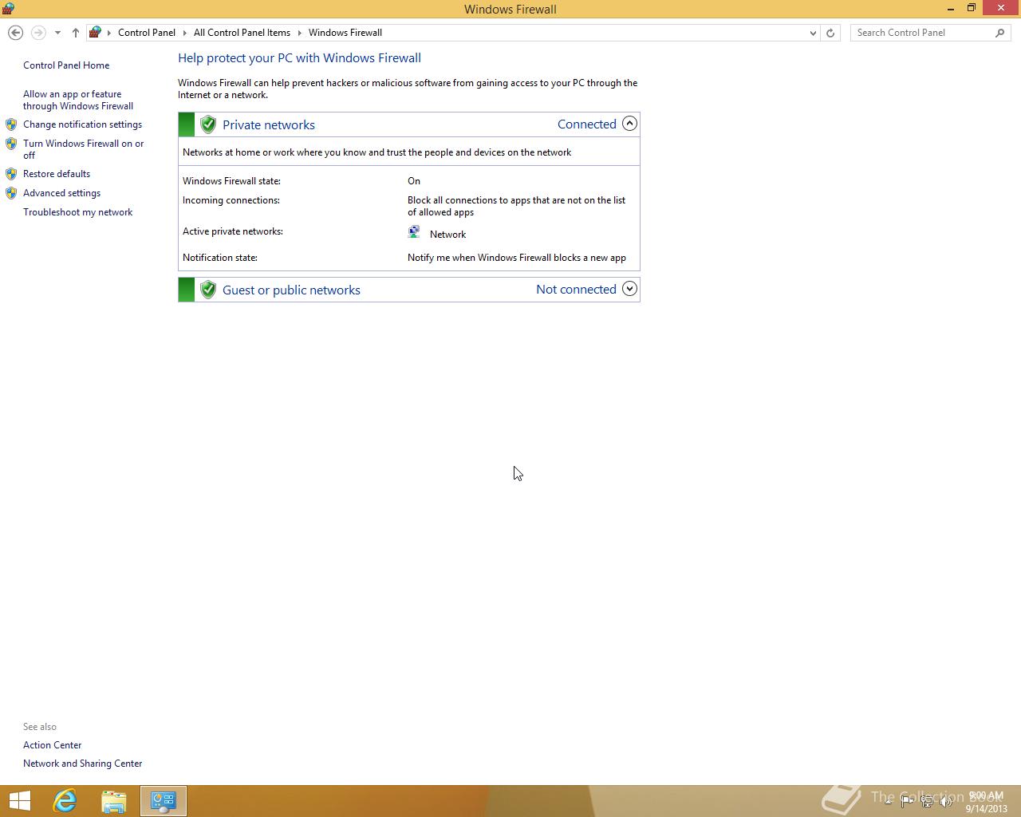Image resolution: width=1021 pixels, height=817 pixels.
Task: Click the Control Panel icon in address bar
Action: 95,33
